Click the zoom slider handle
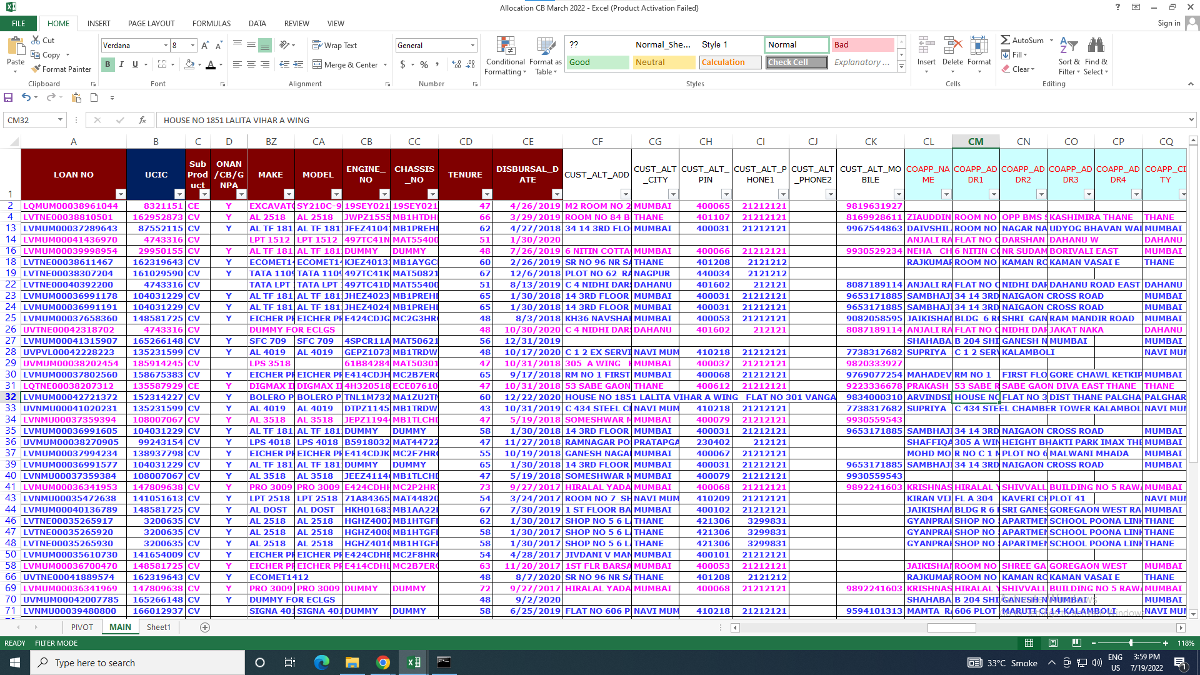Image resolution: width=1200 pixels, height=675 pixels. tap(1131, 642)
